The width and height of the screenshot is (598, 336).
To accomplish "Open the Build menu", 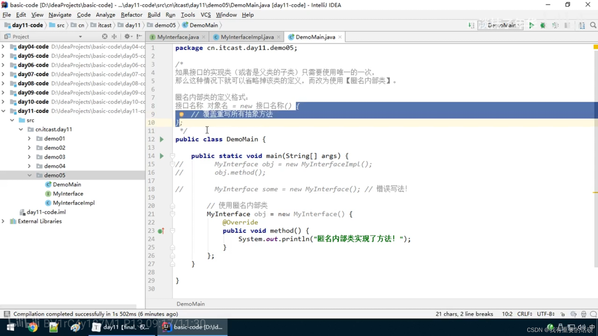I will [154, 15].
